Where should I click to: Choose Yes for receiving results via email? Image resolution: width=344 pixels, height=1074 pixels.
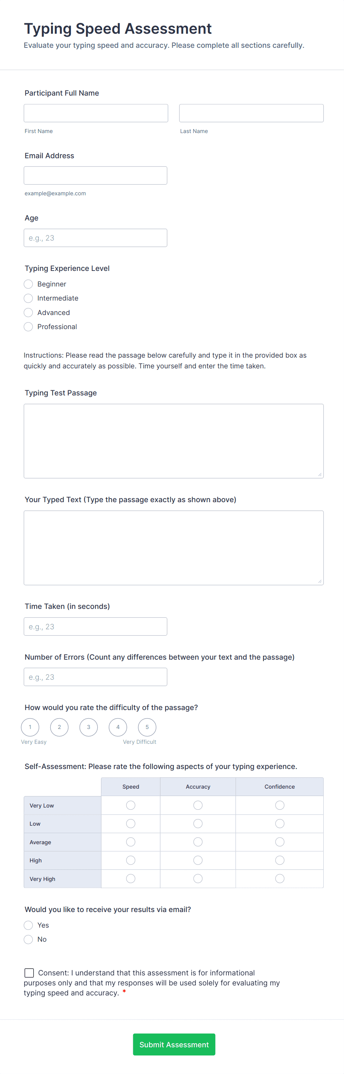(28, 925)
